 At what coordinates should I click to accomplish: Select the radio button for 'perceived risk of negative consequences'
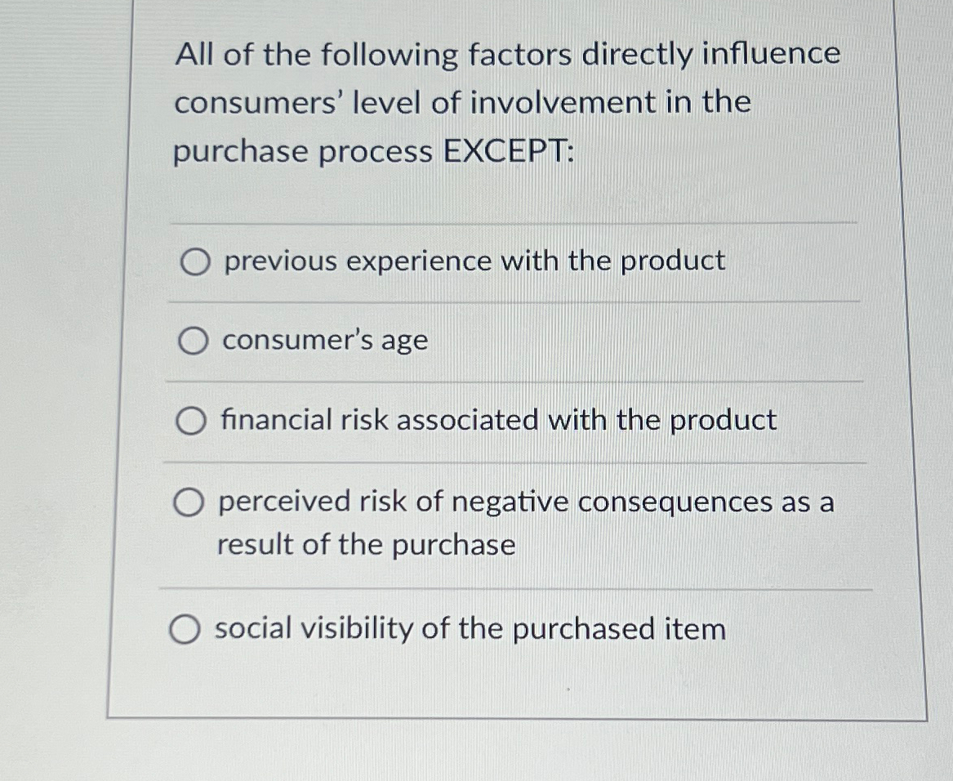point(188,502)
